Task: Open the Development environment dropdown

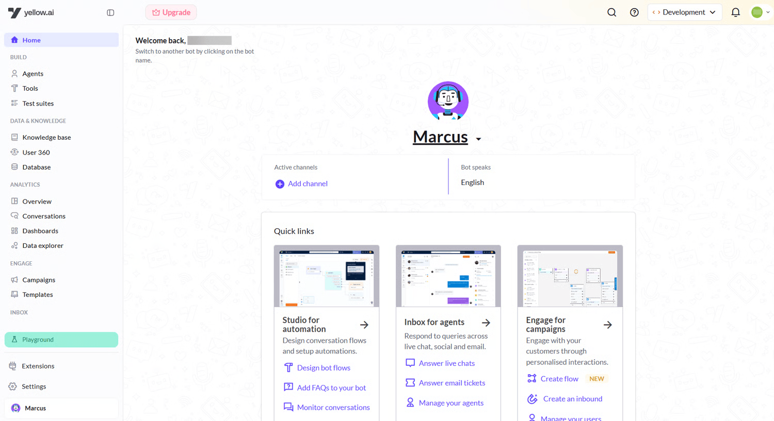Action: pos(684,12)
